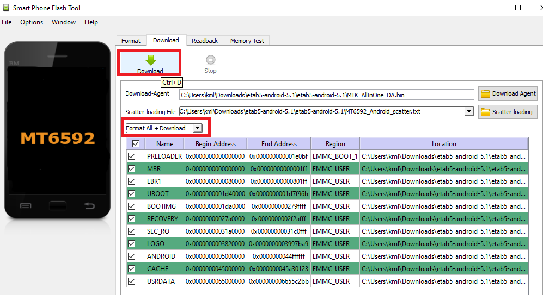Click the Begin Address column header

(x=215, y=144)
